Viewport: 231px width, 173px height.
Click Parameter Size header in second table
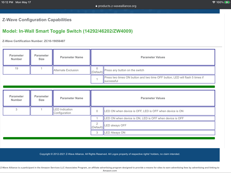click(x=41, y=98)
